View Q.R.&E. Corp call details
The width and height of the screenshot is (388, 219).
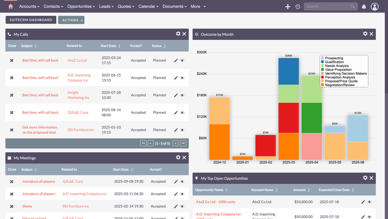[x=182, y=113]
